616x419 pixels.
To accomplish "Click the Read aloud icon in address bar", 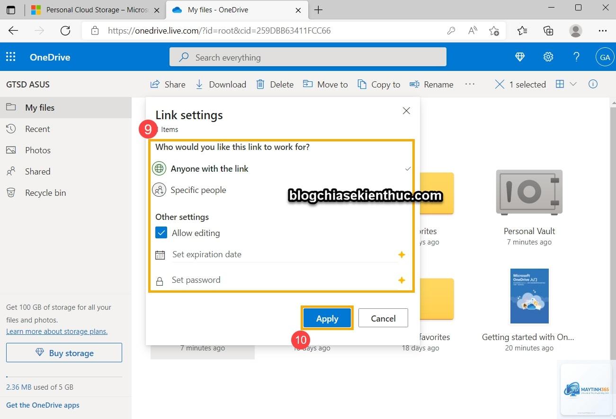I will point(473,31).
